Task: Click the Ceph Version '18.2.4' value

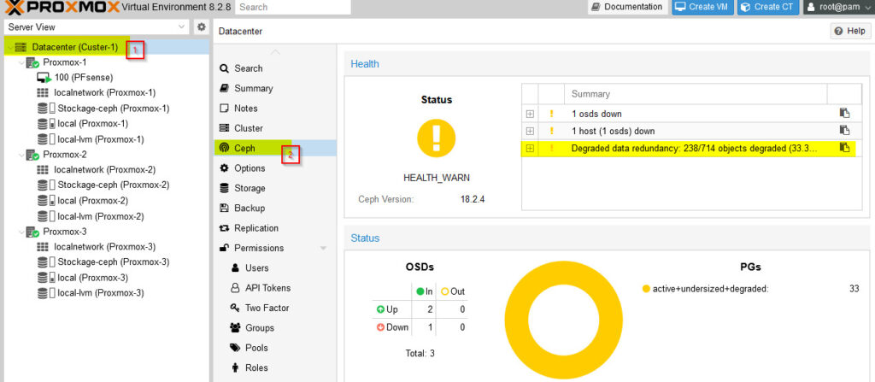Action: click(x=471, y=199)
